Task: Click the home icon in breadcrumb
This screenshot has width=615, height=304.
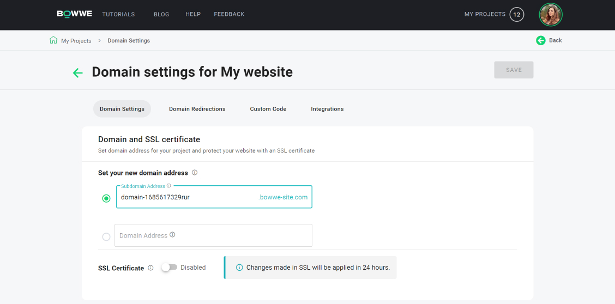Action: 53,40
